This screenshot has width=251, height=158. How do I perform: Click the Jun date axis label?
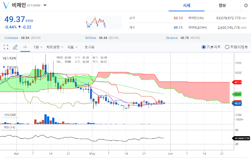click(170, 153)
